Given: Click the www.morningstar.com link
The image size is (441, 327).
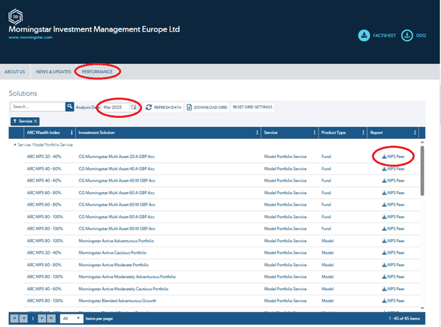Looking at the screenshot, I should tap(30, 38).
